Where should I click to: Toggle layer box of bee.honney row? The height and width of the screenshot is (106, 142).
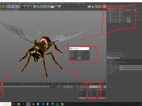(120, 10)
